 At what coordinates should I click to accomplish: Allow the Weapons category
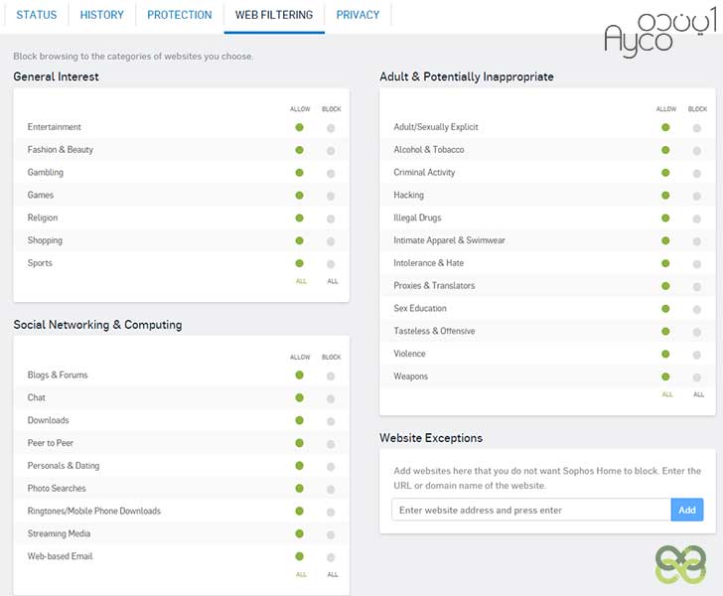pos(665,376)
